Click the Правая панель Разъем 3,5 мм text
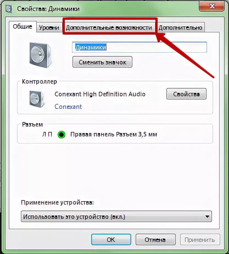The image size is (229, 254). point(114,134)
